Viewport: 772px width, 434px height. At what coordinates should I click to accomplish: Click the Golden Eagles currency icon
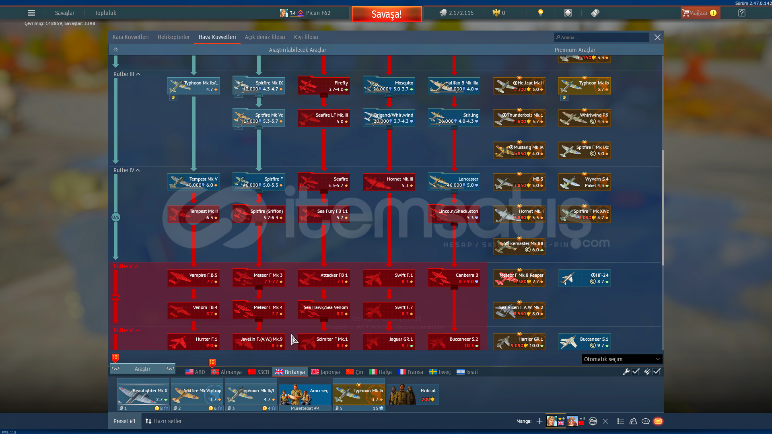click(x=496, y=13)
